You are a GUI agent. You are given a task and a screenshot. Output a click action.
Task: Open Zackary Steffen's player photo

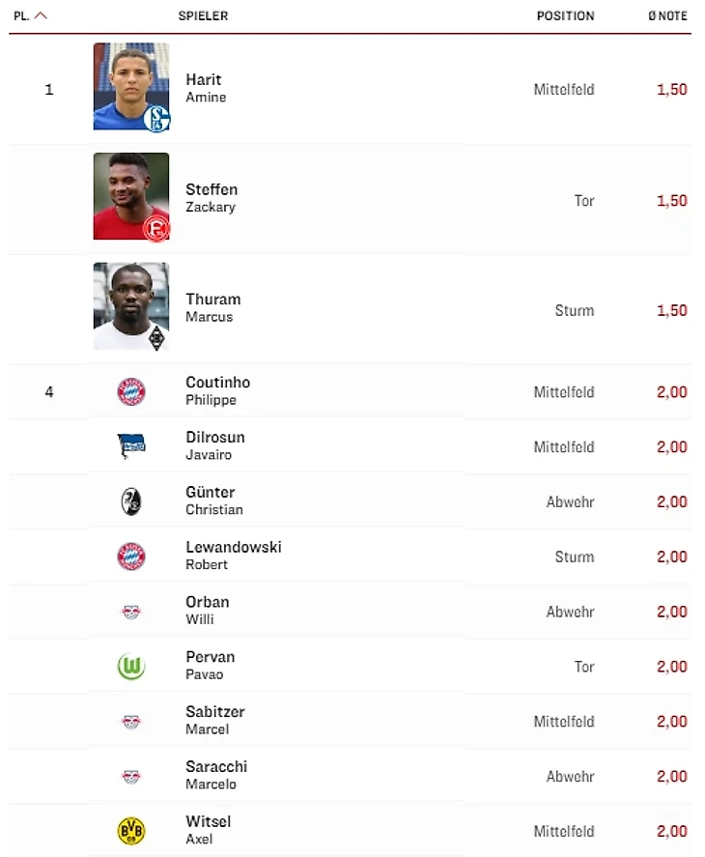131,196
